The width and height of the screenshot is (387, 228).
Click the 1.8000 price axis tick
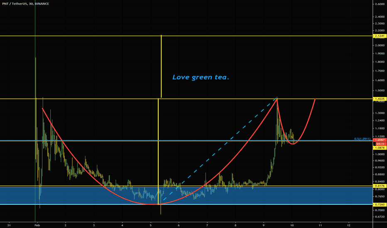pos(380,62)
